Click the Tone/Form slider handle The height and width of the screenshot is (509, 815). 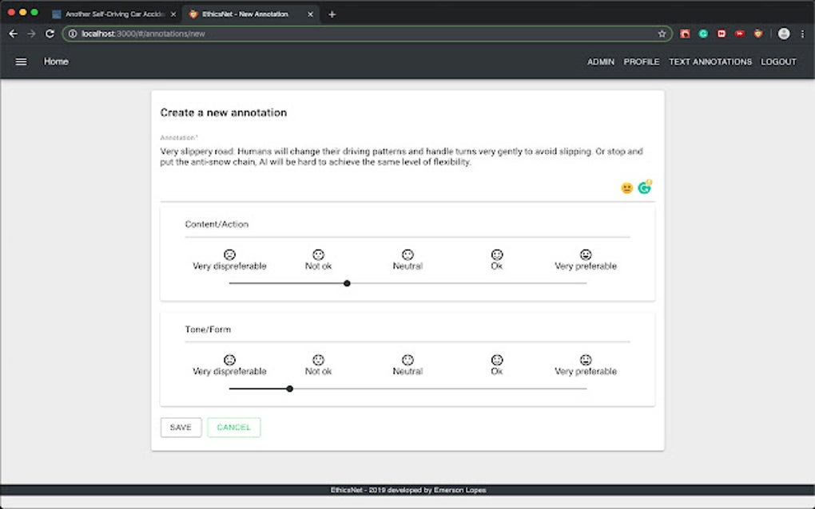pyautogui.click(x=289, y=389)
